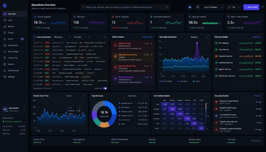266x152 pixels.
Task: Click the High Error Rate alert icon
Action: [115, 45]
